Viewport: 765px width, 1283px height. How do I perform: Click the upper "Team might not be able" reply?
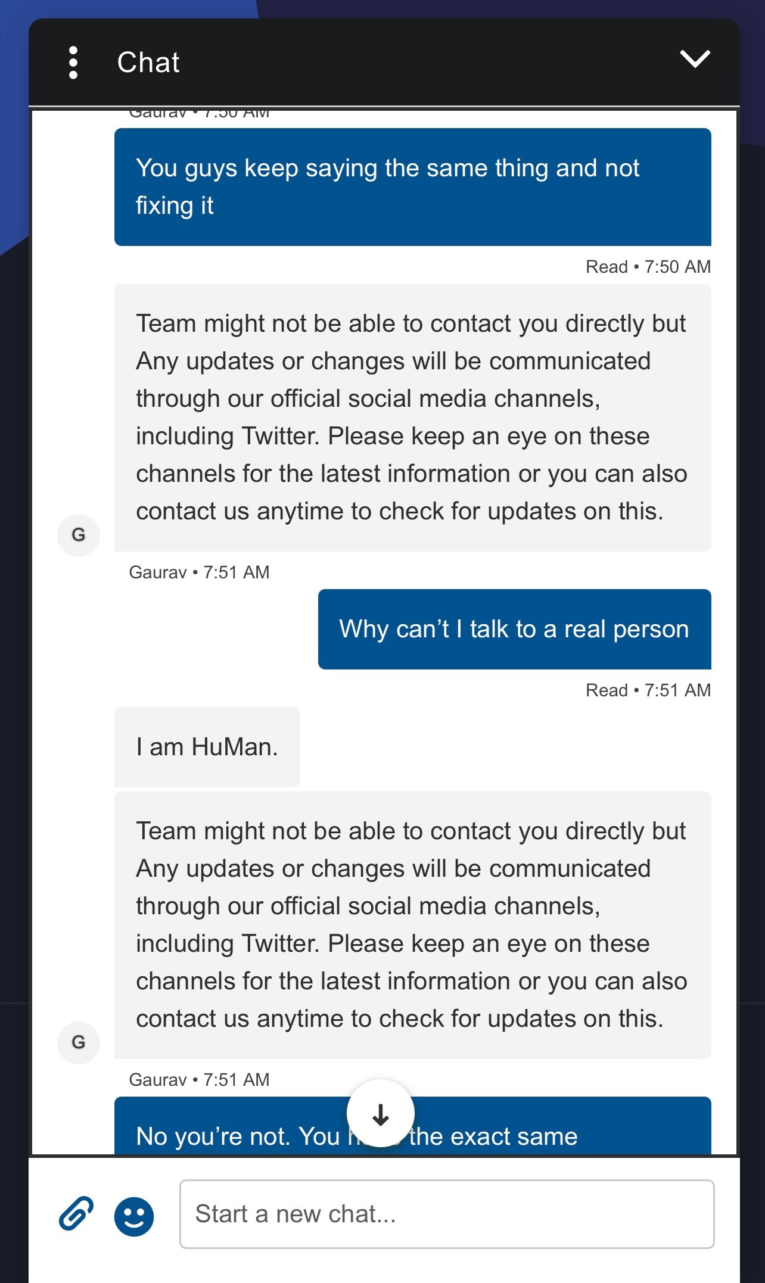[412, 417]
